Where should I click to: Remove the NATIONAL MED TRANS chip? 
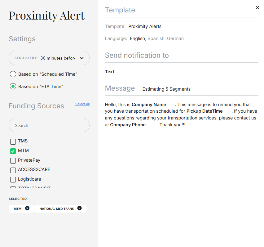(79, 208)
